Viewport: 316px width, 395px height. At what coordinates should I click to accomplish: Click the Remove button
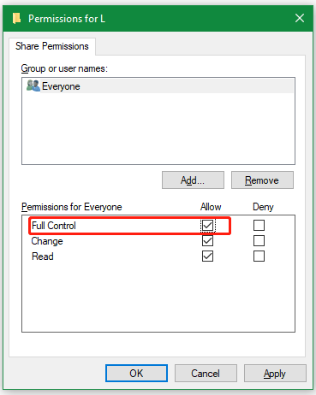262,180
